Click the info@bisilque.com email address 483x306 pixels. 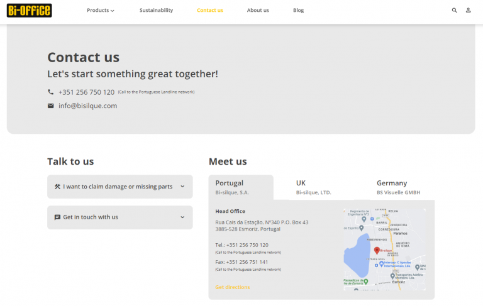tap(87, 106)
